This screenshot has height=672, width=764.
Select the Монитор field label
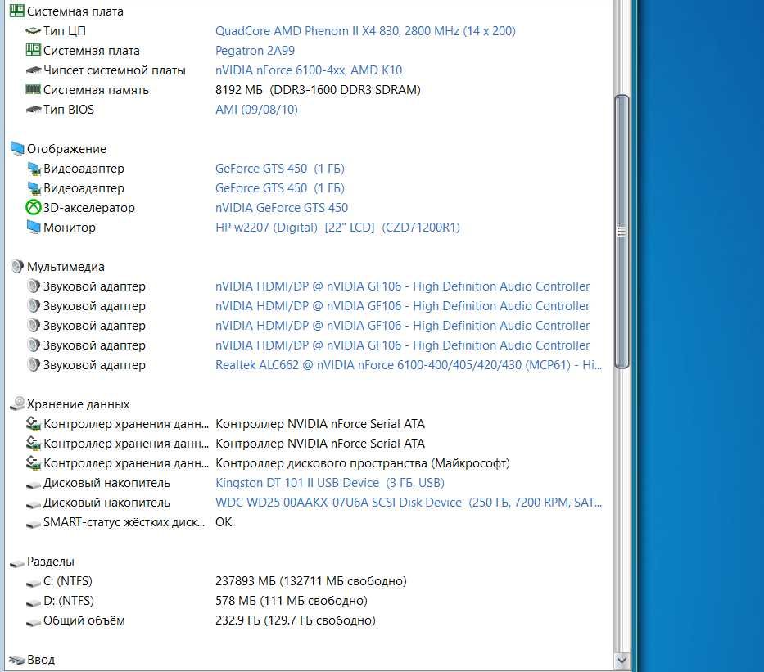point(69,228)
